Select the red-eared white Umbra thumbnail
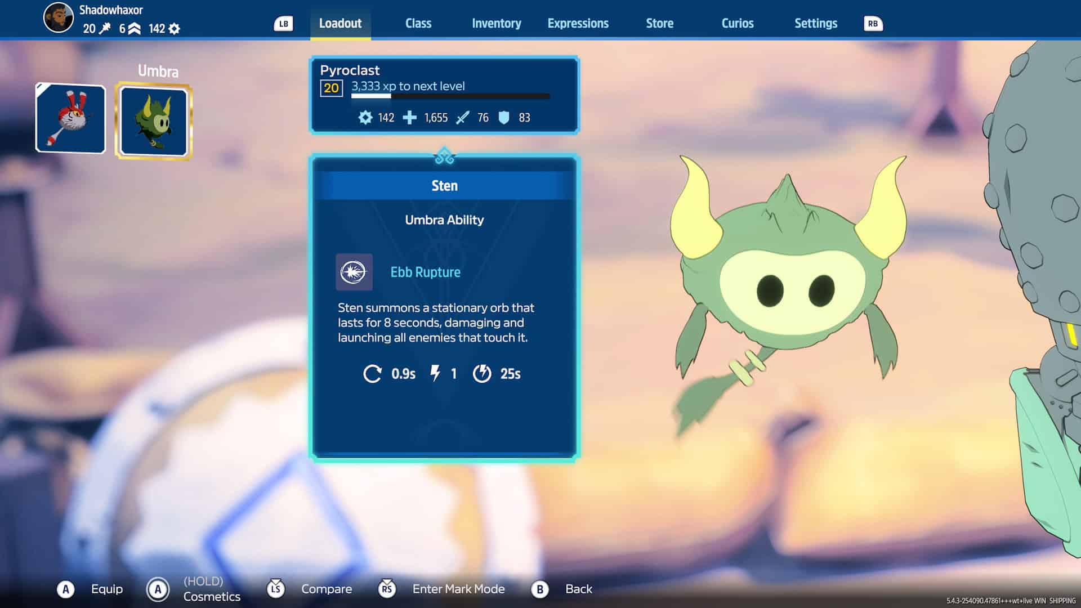Image resolution: width=1081 pixels, height=608 pixels. (70, 118)
